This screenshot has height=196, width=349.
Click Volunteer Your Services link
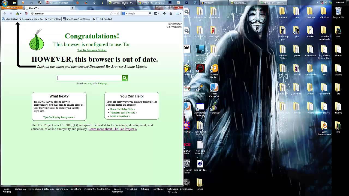[x=124, y=113]
